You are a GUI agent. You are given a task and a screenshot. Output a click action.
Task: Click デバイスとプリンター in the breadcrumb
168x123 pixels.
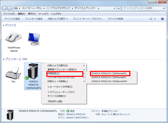[85, 8]
